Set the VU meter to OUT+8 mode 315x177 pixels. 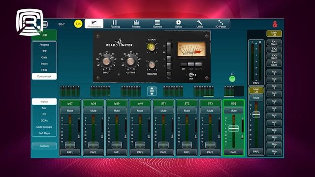click(x=198, y=64)
